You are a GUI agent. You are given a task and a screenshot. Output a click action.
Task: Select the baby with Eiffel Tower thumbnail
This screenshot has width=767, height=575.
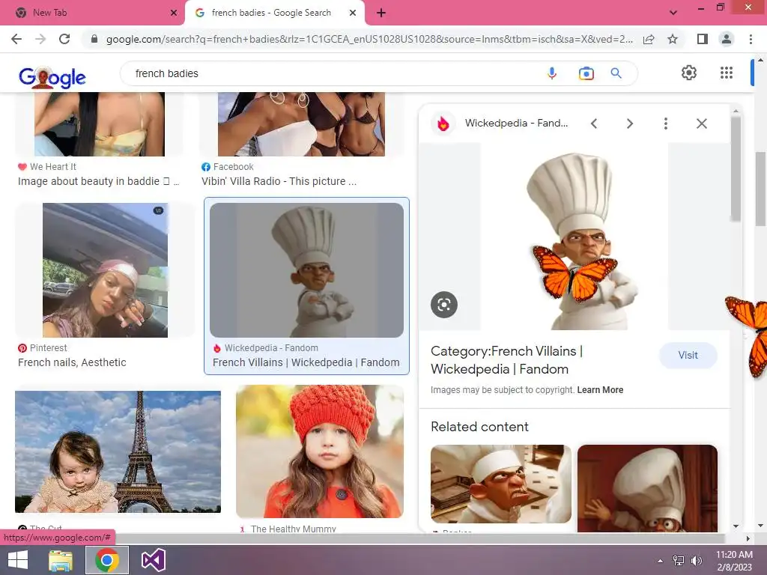point(118,451)
